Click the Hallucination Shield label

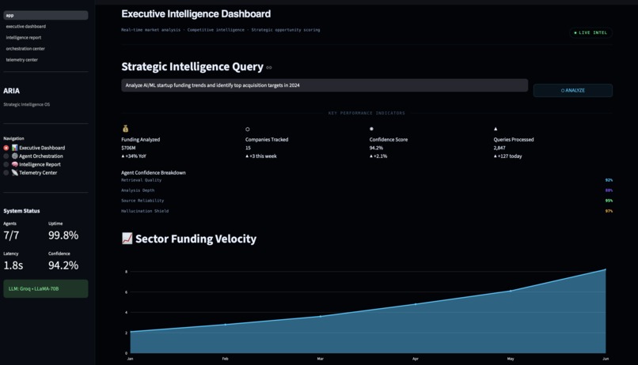(145, 211)
